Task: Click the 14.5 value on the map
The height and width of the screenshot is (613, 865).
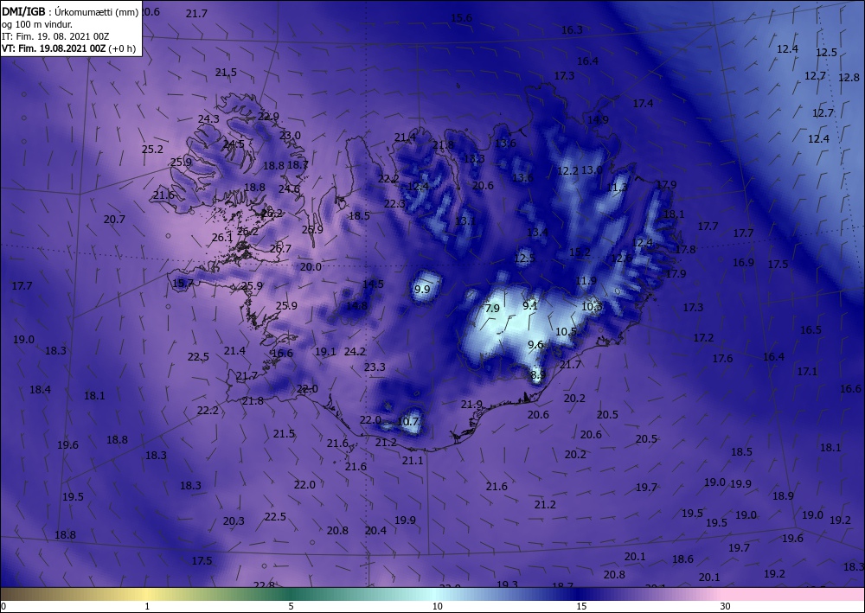Action: 373,284
